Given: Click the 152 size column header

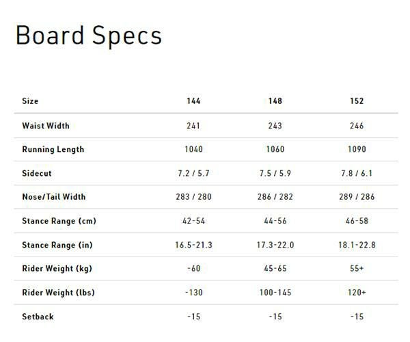Looking at the screenshot, I should tap(356, 101).
